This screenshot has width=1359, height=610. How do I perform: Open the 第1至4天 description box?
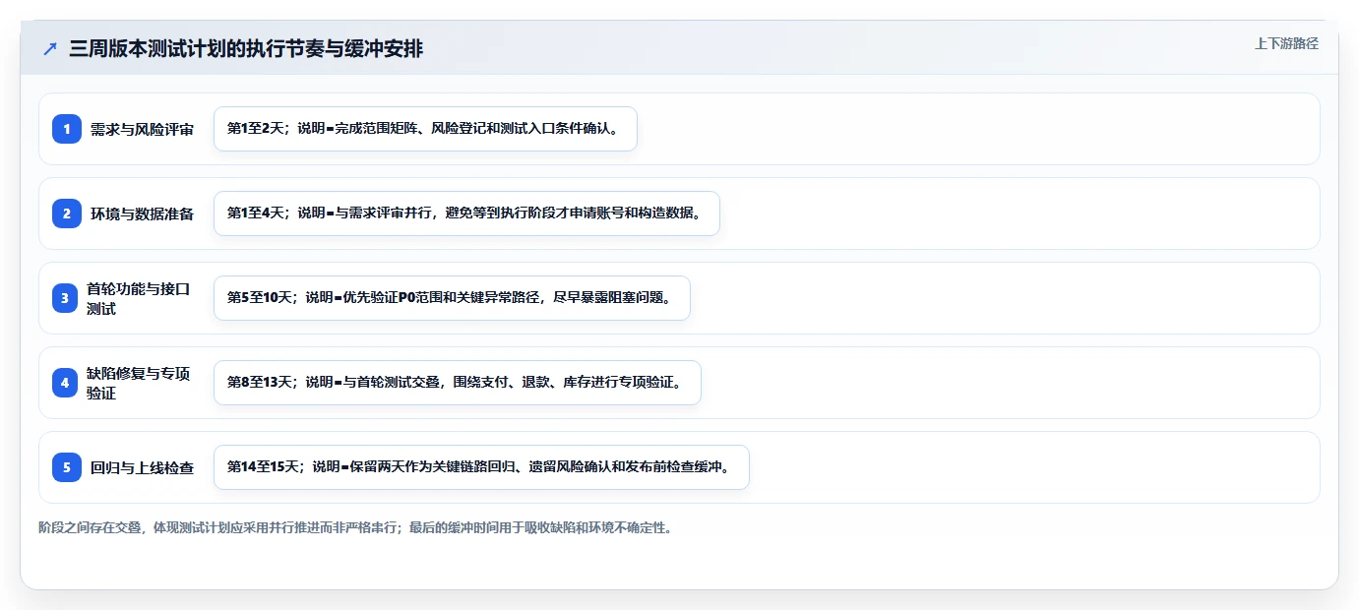[x=466, y=213]
